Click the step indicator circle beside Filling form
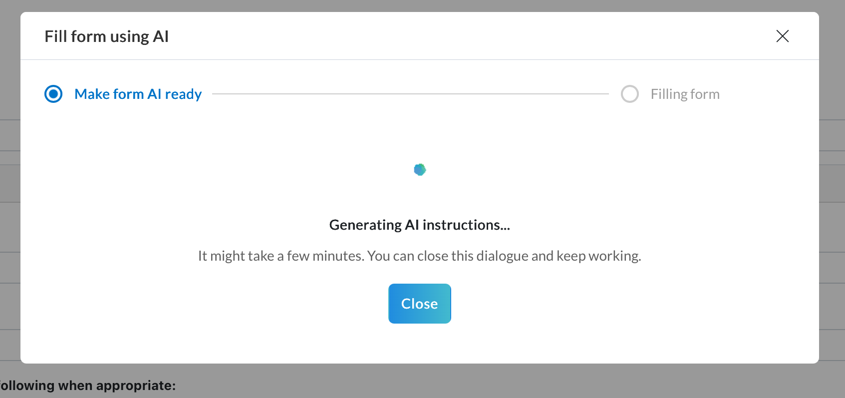Screen dimensions: 845x398 (x=630, y=94)
